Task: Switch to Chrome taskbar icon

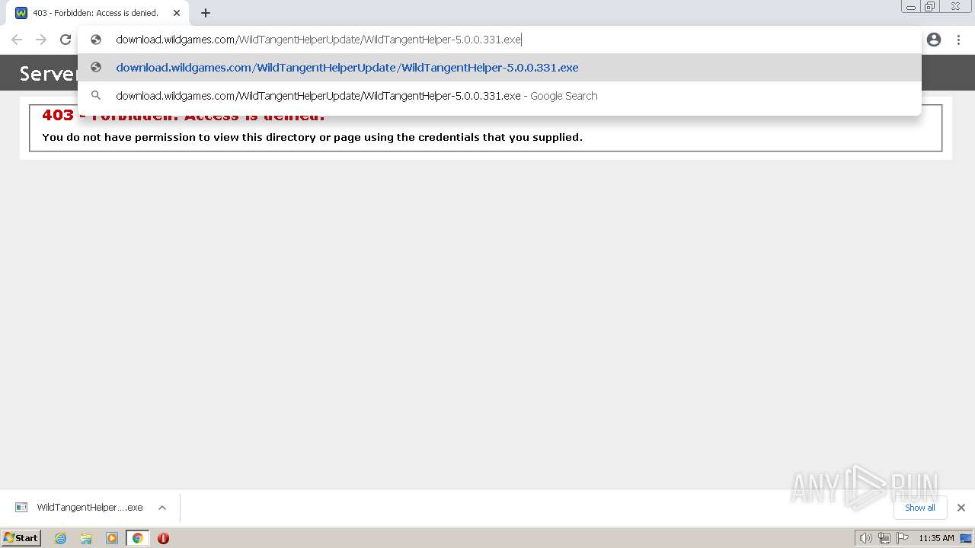Action: tap(137, 538)
